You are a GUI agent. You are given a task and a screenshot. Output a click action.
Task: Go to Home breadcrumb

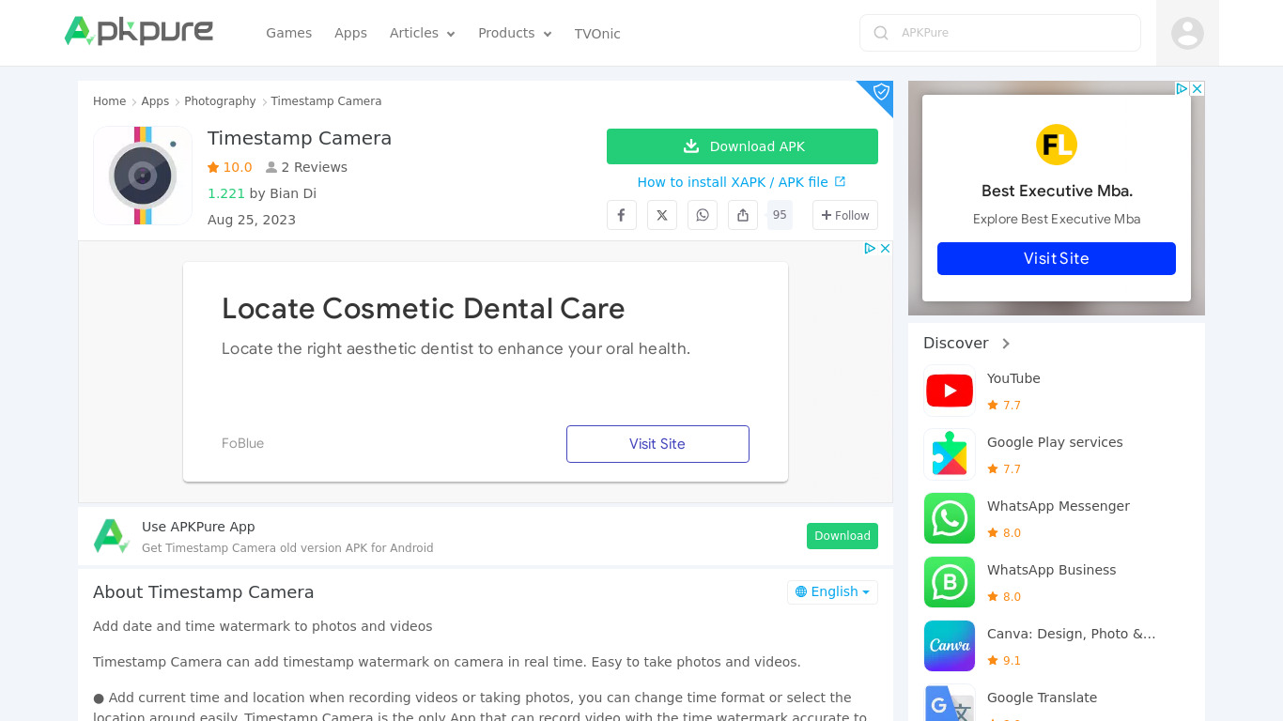(109, 101)
